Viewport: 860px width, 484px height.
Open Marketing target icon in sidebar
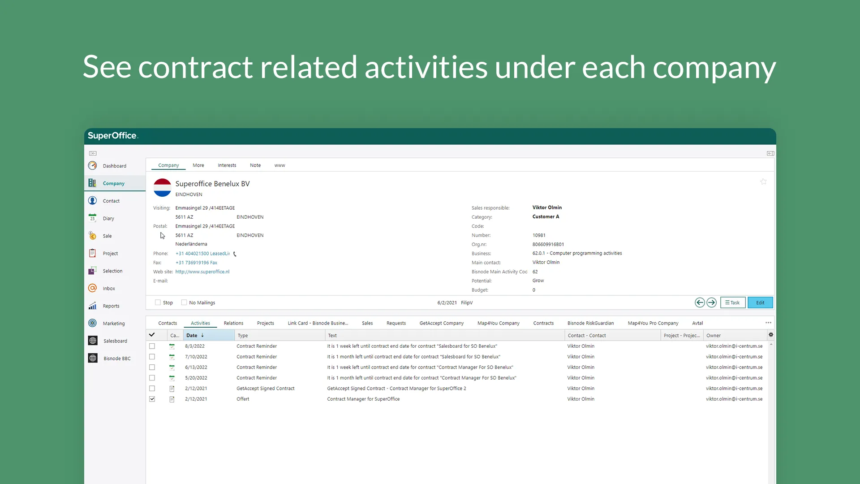point(93,323)
